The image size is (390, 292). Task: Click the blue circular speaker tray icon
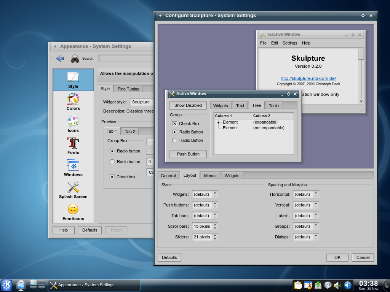[x=347, y=285]
